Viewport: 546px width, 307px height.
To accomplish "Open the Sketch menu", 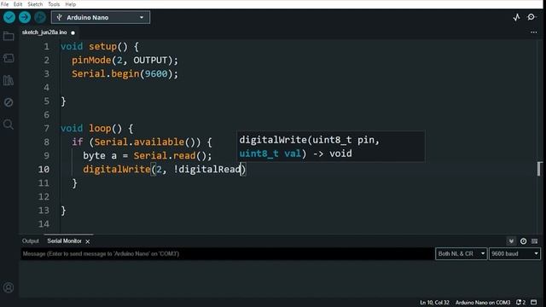I will (35, 4).
